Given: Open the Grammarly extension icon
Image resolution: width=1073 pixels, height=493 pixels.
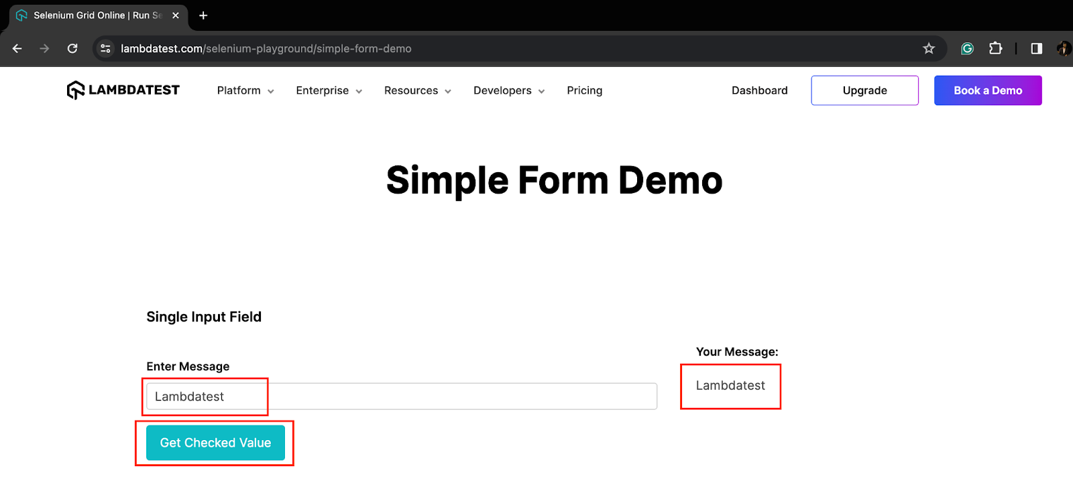Looking at the screenshot, I should [x=967, y=48].
